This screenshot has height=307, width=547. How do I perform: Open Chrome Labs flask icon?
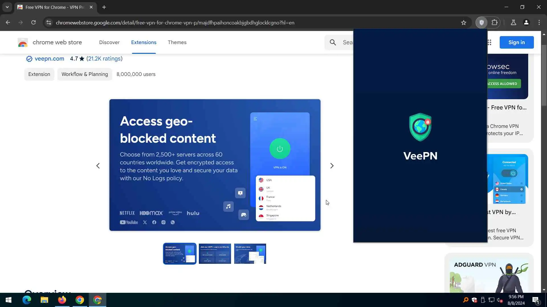(513, 22)
